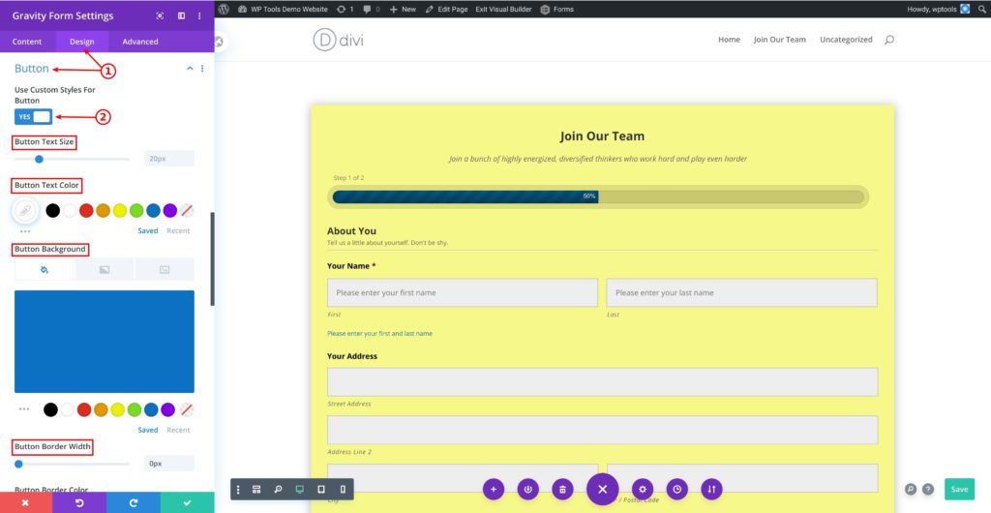Click the purple power icon button
991x513 pixels.
coord(527,489)
